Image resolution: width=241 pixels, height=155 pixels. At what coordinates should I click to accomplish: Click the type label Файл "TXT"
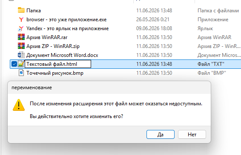211,64
